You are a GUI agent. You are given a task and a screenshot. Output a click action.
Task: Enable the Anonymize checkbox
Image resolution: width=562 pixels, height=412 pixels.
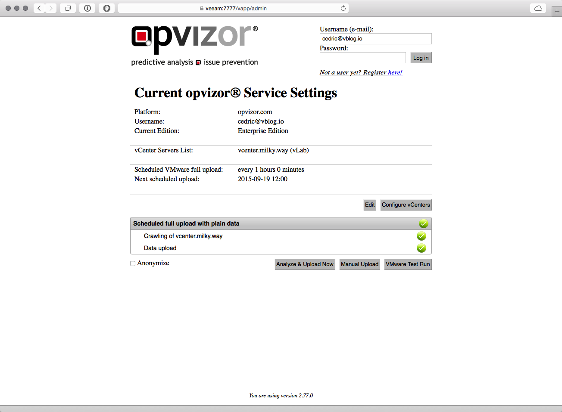[133, 263]
